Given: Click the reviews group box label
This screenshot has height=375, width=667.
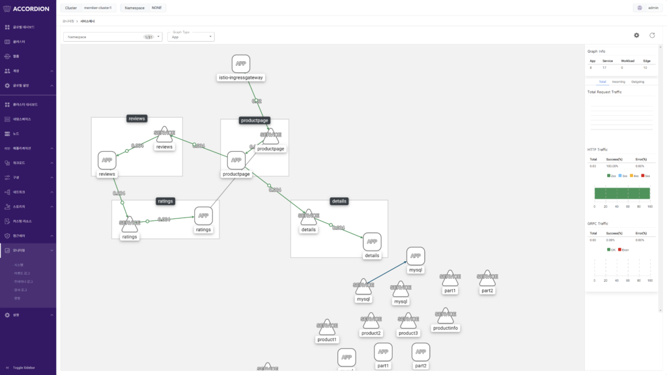Looking at the screenshot, I should tap(137, 118).
